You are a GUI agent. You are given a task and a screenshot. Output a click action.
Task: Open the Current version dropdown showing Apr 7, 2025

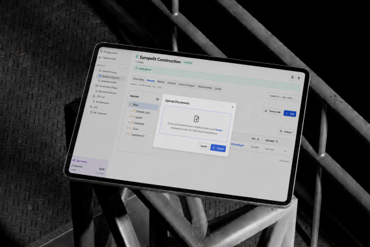(x=282, y=97)
